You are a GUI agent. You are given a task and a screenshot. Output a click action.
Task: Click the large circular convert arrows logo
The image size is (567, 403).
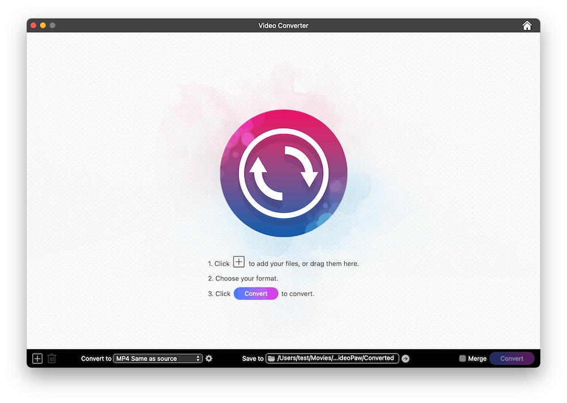pyautogui.click(x=283, y=173)
